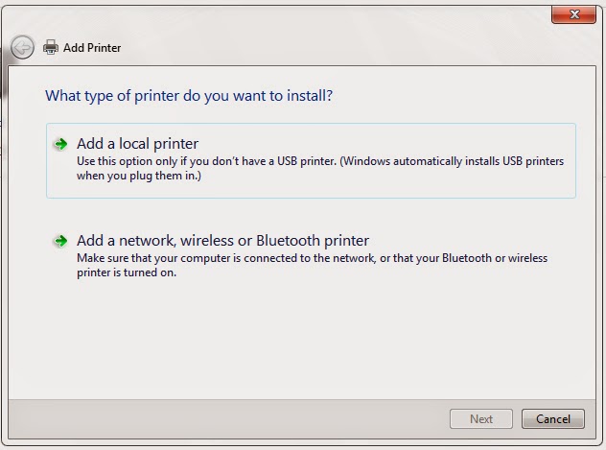Click green arrow beside network printer option
Viewport: 606px width, 450px height.
click(60, 241)
